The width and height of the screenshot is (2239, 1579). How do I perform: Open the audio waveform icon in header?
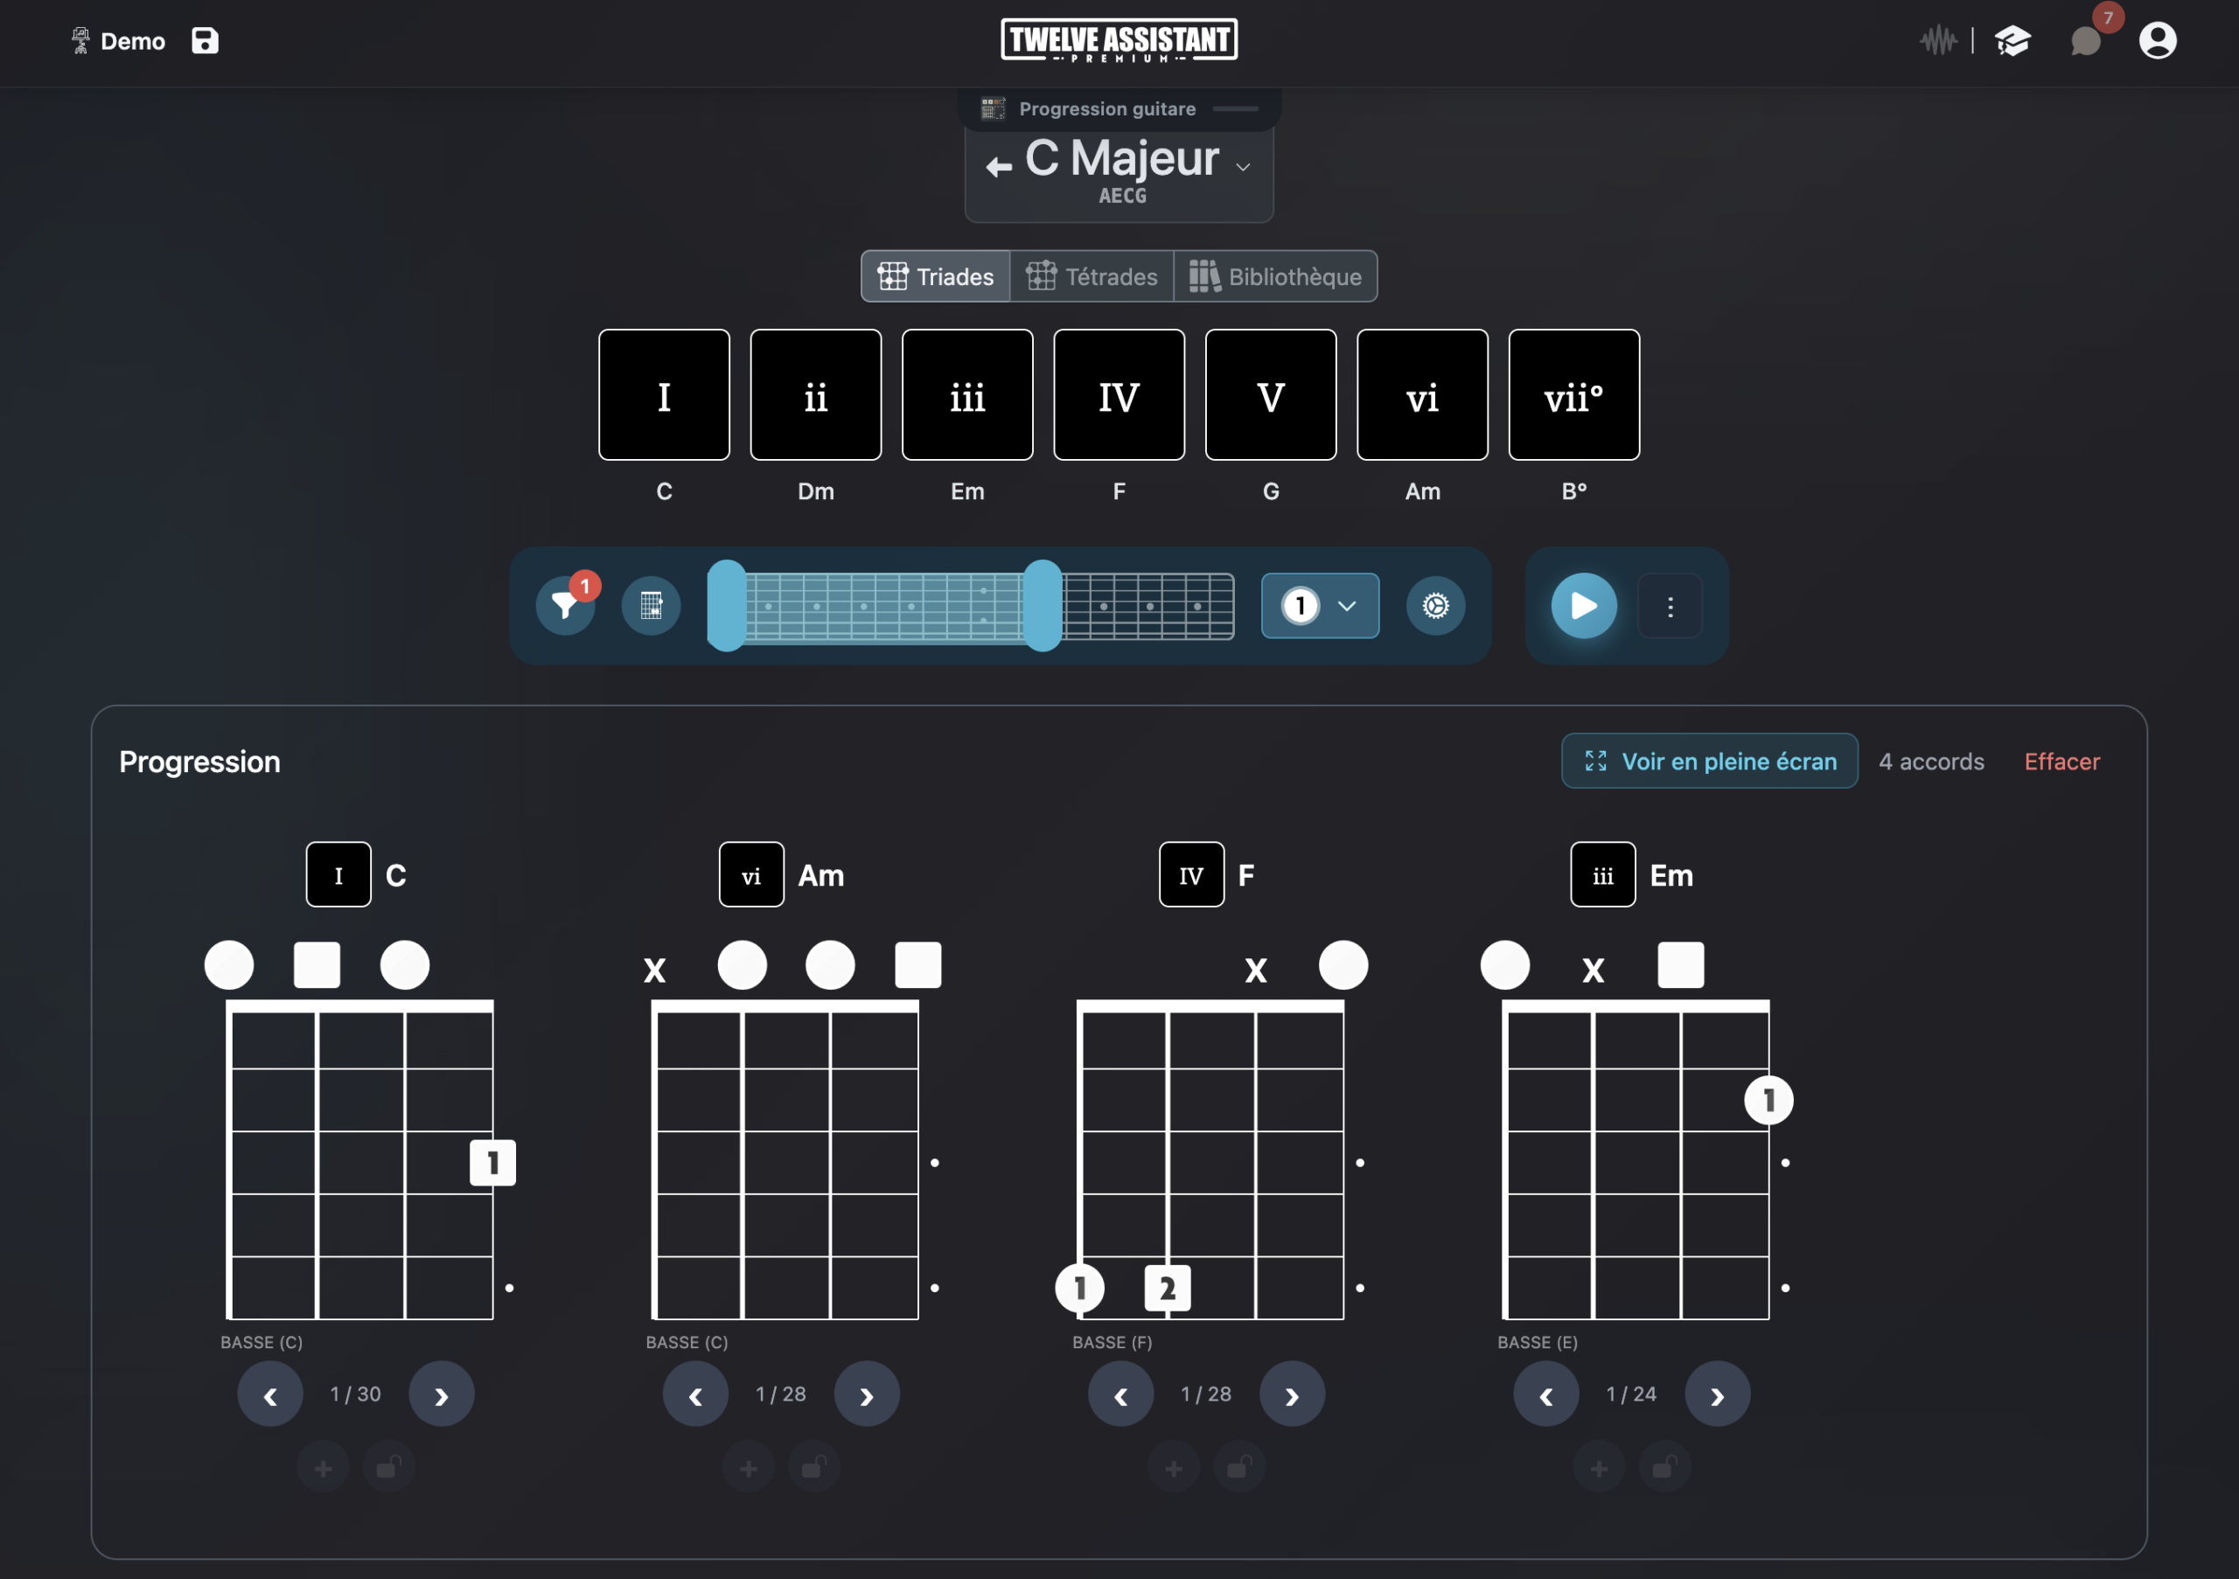pos(1937,41)
